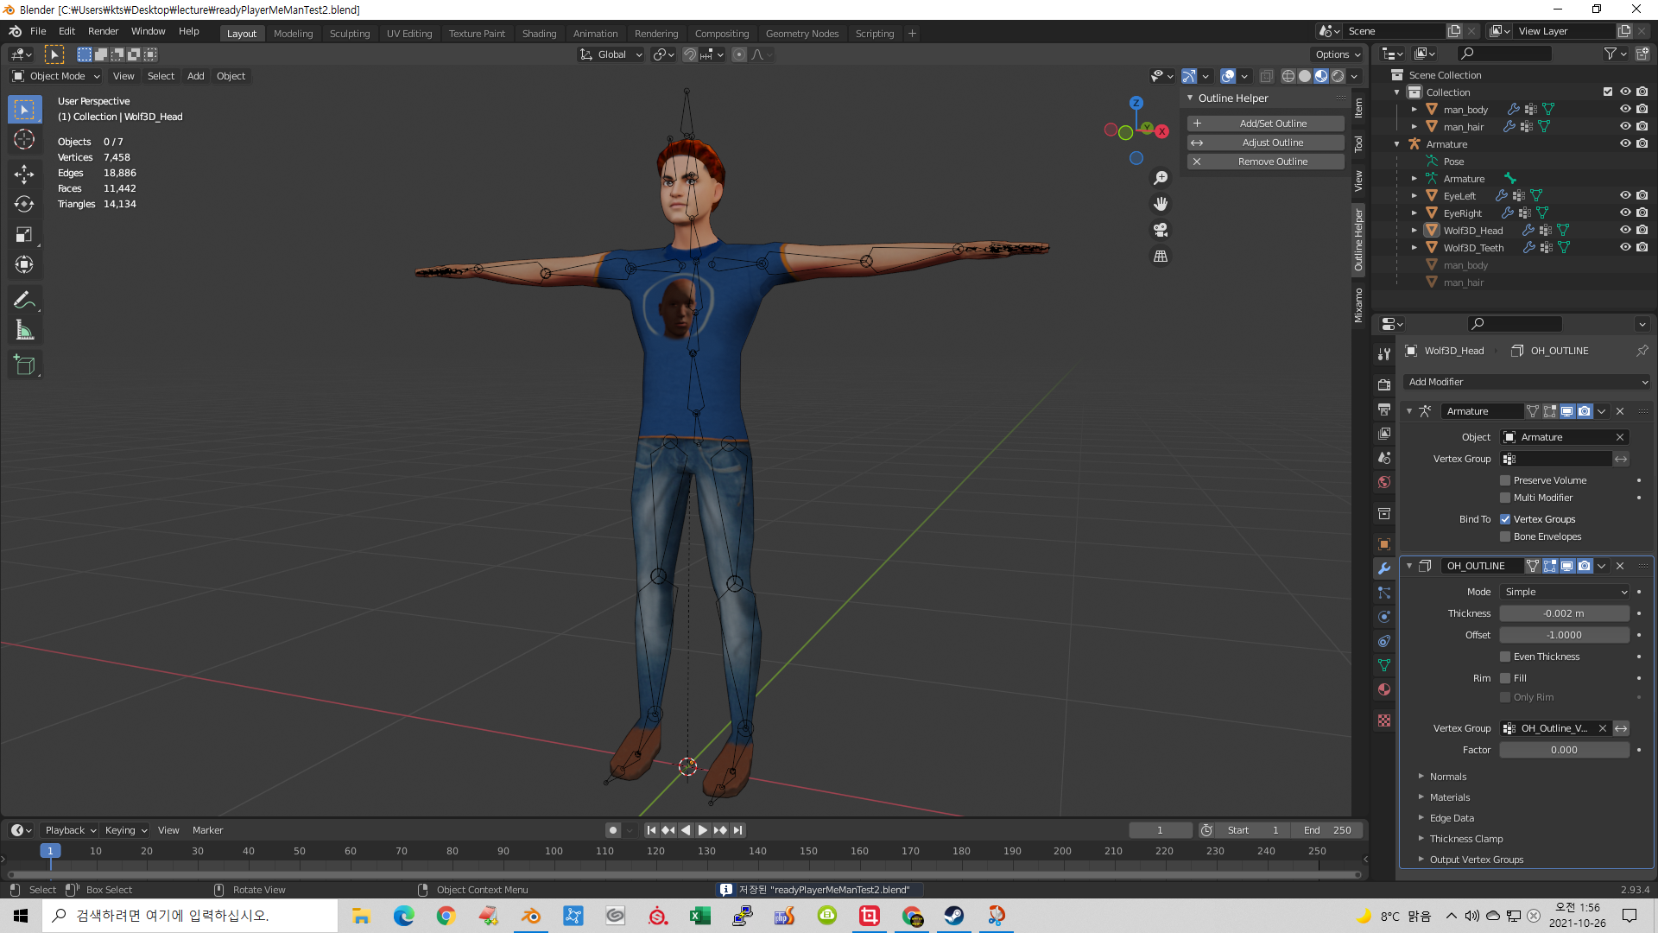This screenshot has height=933, width=1658.
Task: Enable Preserve Volume checkbox
Action: (1505, 480)
